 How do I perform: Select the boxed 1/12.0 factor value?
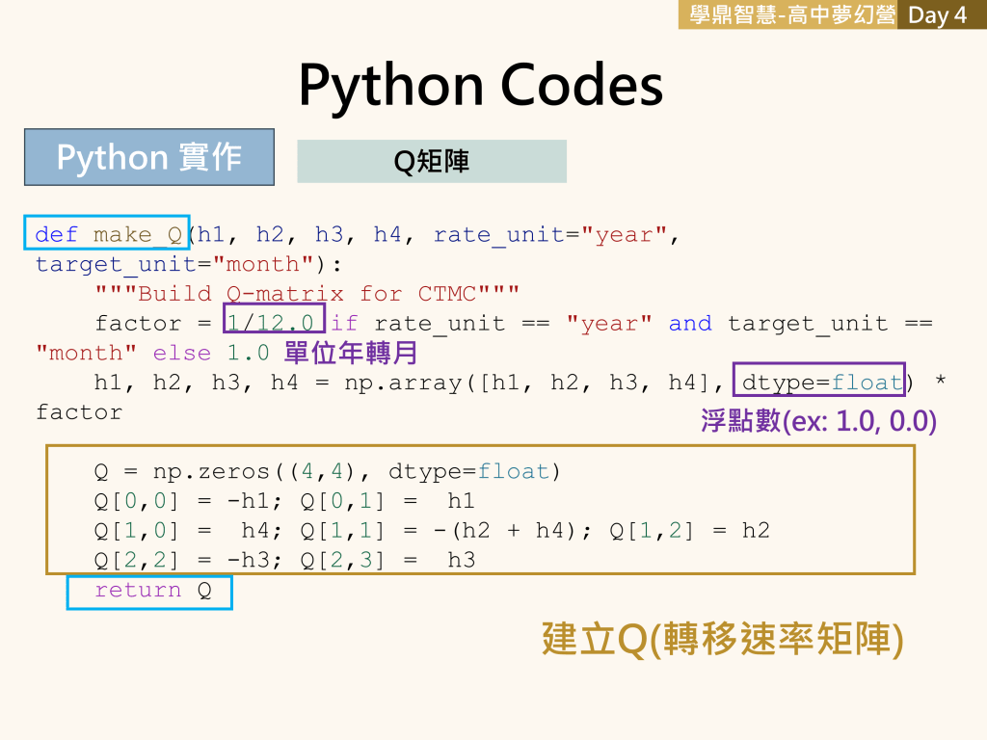coord(274,323)
